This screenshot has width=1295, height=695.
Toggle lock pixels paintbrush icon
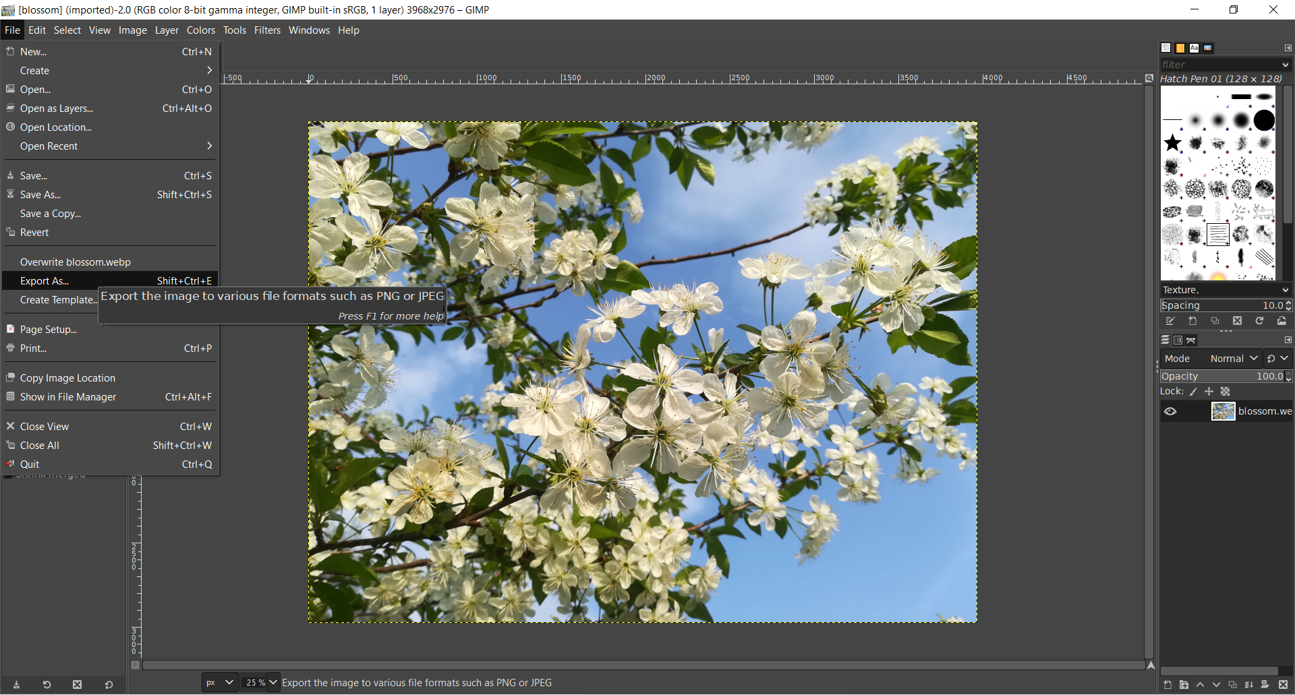pos(1193,392)
